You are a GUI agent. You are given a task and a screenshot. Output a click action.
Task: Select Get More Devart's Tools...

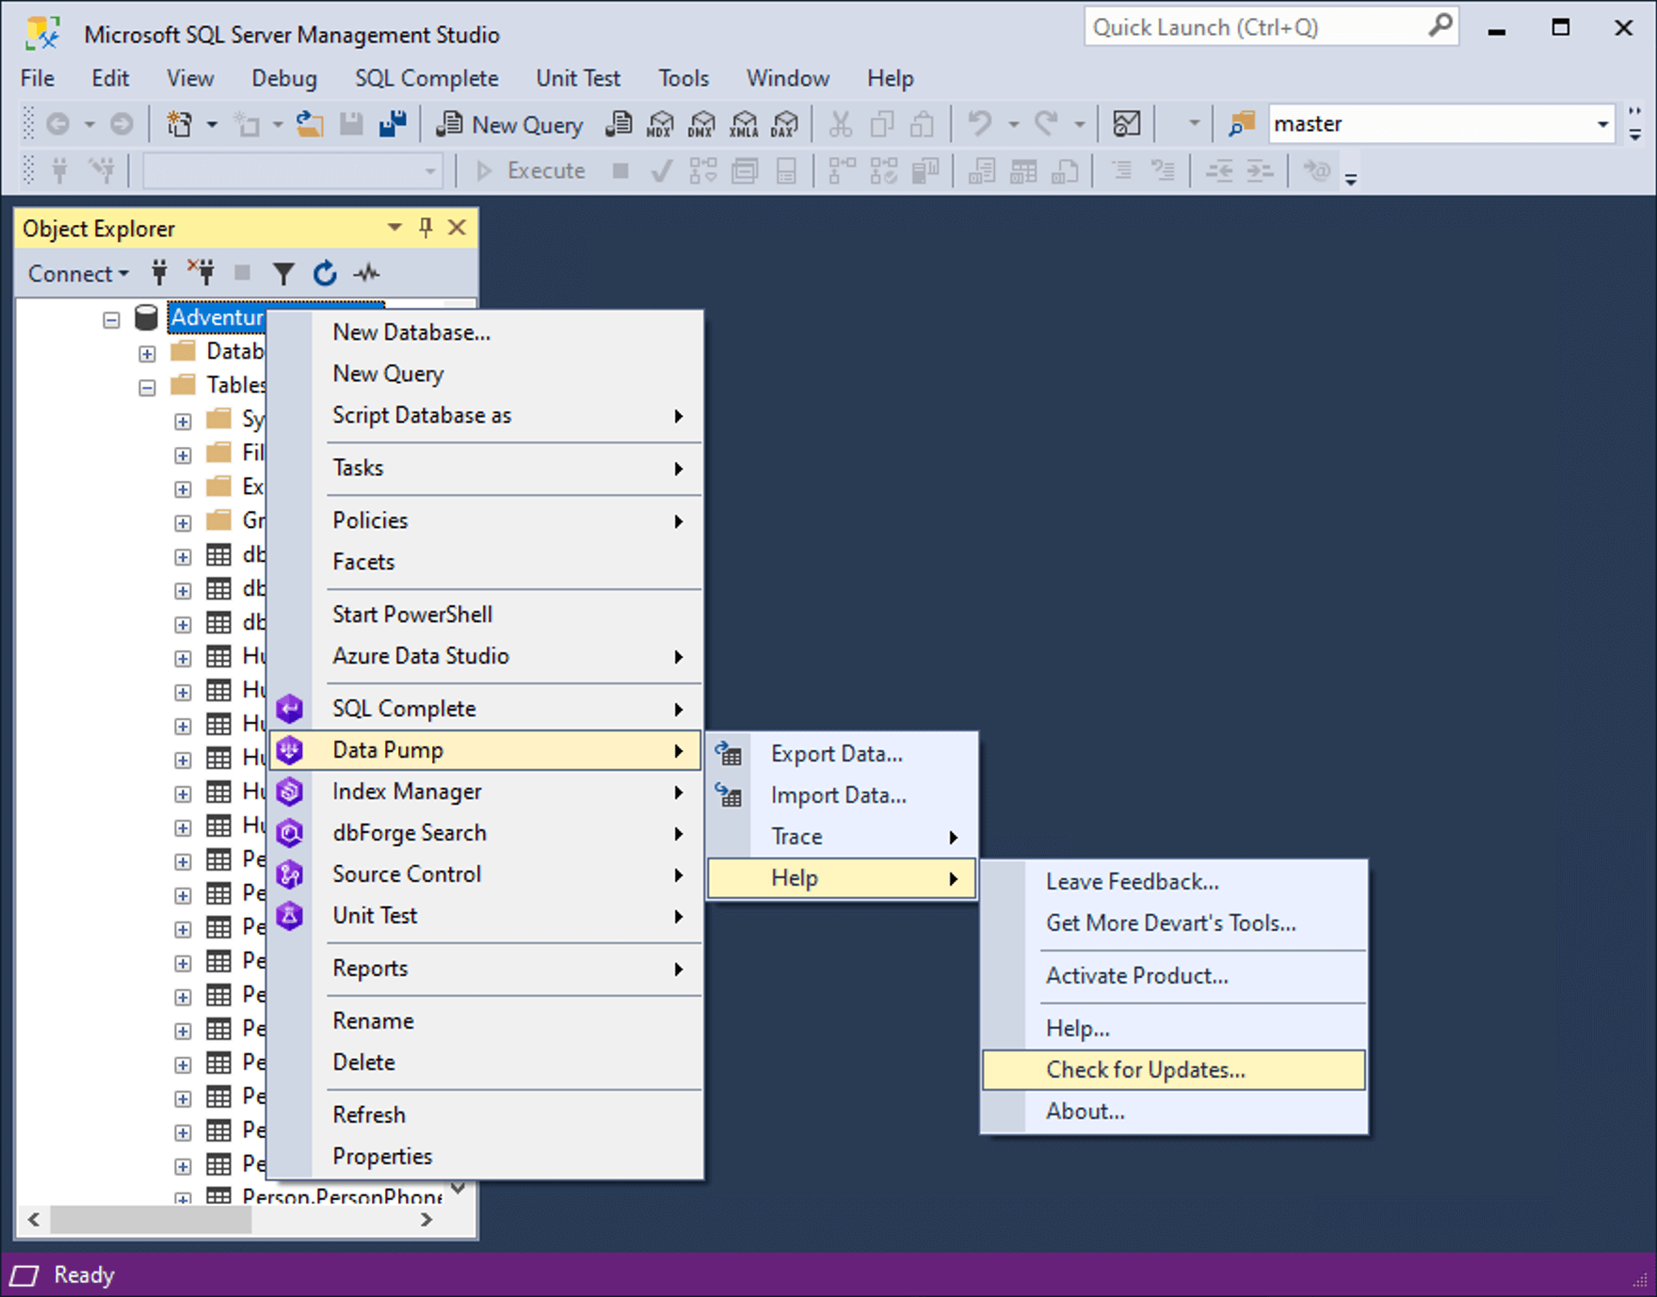[x=1174, y=923]
